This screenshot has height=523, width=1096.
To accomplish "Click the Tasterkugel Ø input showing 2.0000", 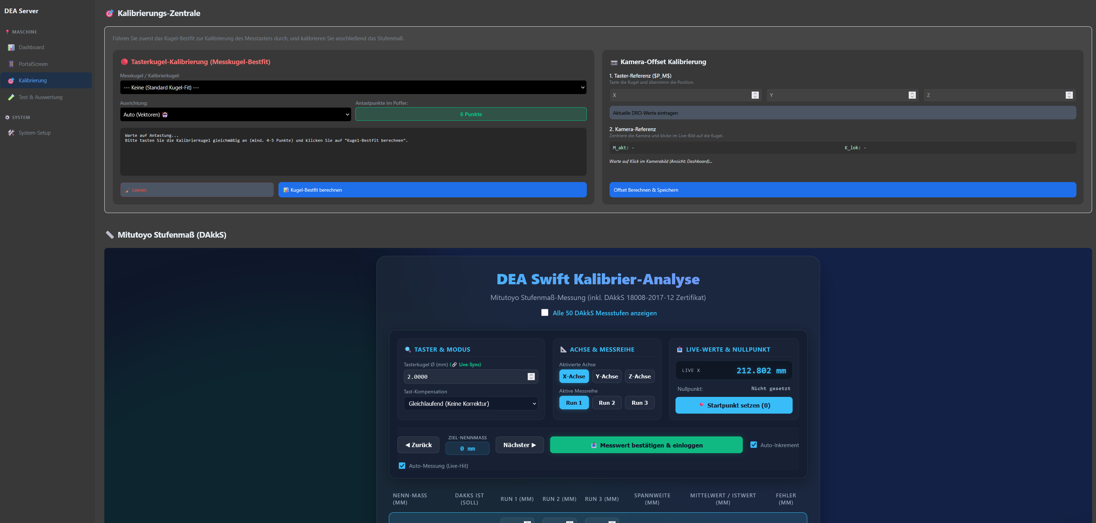I will tap(471, 377).
